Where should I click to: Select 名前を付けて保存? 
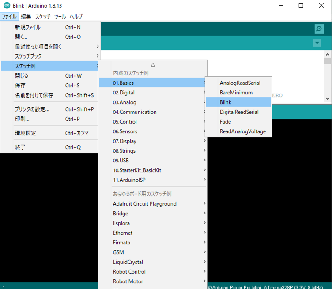tap(50, 95)
